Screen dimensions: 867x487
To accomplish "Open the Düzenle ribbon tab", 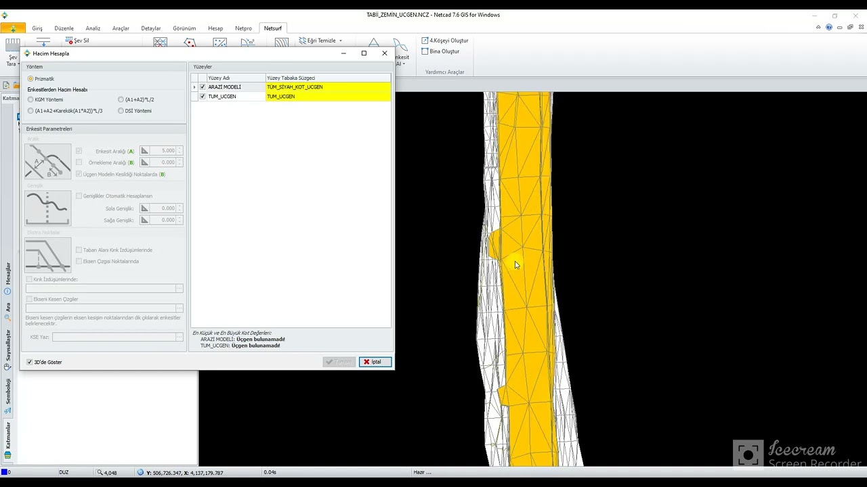I will tap(64, 28).
